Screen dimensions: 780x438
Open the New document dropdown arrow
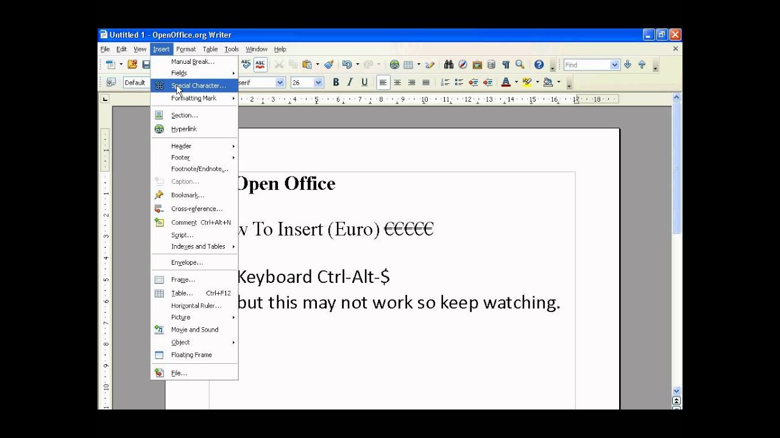(x=121, y=64)
